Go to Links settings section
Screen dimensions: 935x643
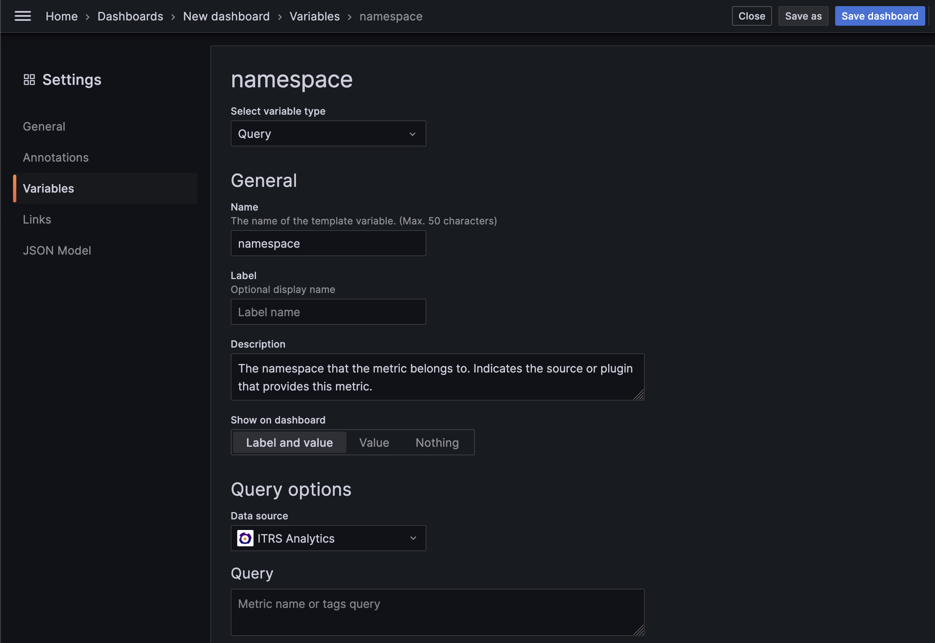[x=37, y=220]
